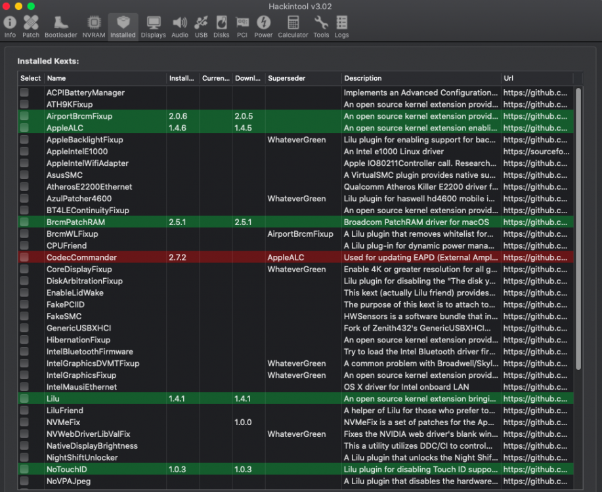Screen dimensions: 602x492
Task: Sort by the Description column header
Action: 421,78
